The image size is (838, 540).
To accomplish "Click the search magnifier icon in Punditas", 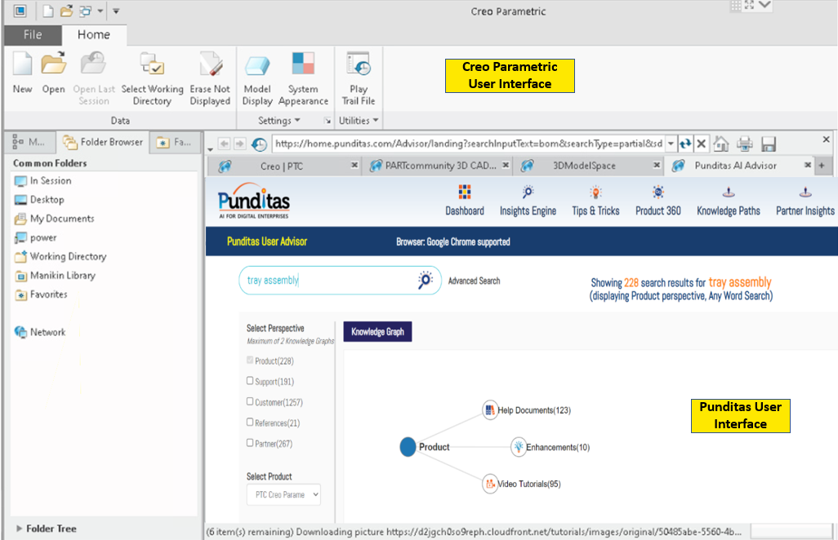I will 426,280.
